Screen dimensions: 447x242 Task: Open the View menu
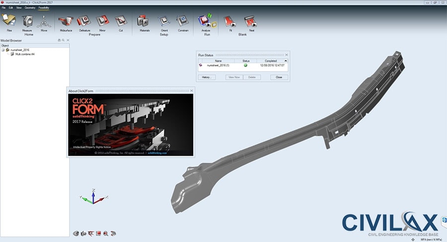coord(19,8)
